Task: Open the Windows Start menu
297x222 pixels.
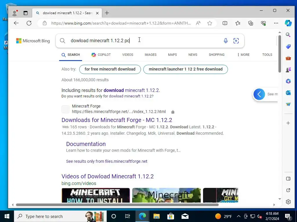Action: 7,216
